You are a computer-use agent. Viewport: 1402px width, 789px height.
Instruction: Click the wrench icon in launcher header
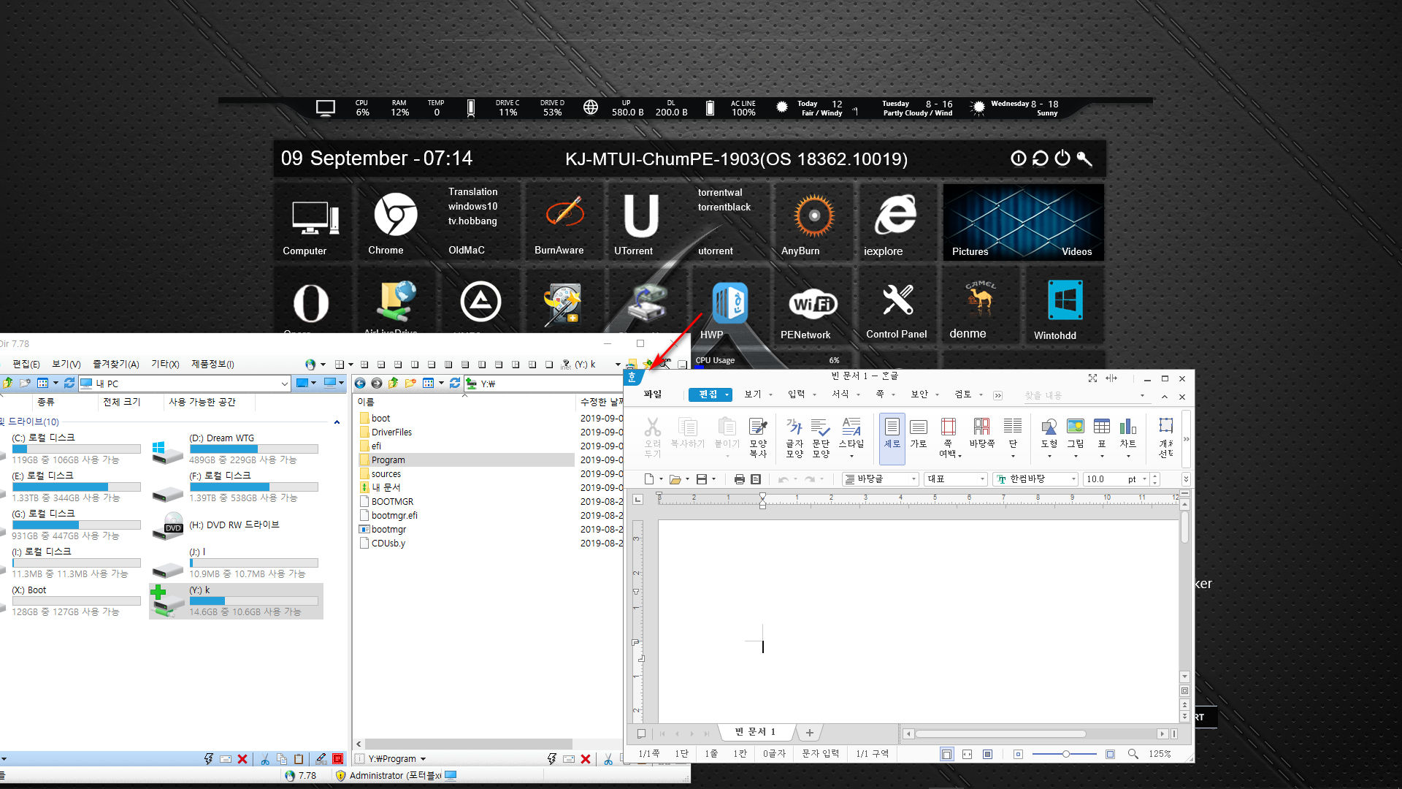click(x=1084, y=159)
